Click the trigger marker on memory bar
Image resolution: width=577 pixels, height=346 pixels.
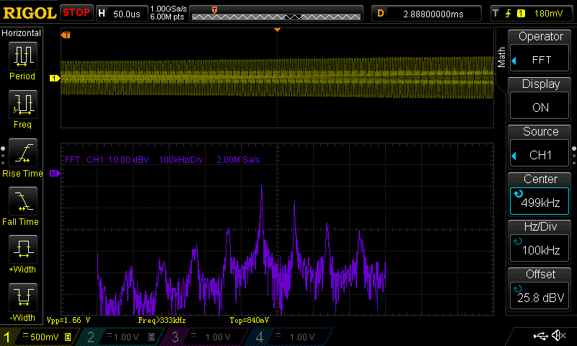[214, 10]
